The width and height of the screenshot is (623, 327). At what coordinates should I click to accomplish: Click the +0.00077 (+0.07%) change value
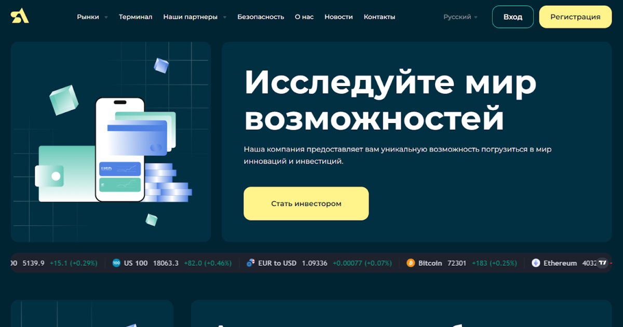click(x=362, y=263)
